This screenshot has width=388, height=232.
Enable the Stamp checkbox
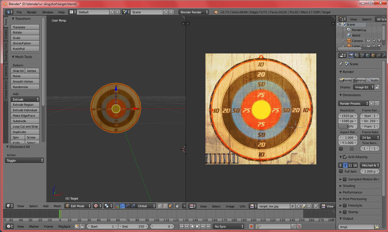345,212
